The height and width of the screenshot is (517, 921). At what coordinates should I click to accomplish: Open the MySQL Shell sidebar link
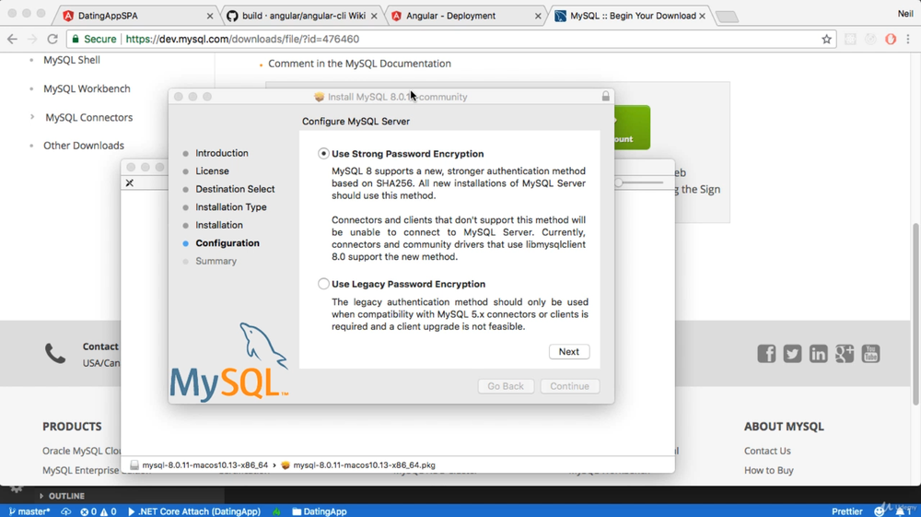(x=72, y=60)
